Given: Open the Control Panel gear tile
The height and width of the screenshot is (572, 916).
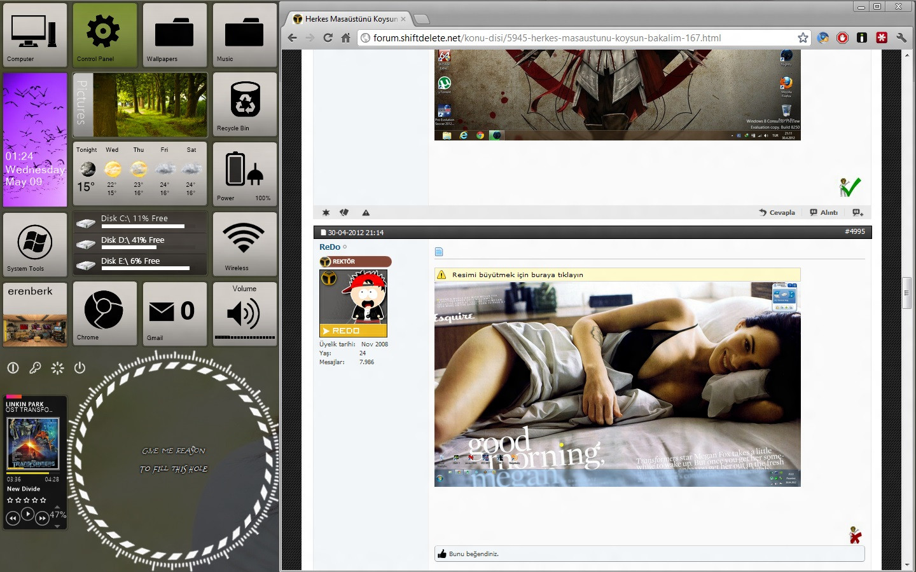Looking at the screenshot, I should point(105,35).
